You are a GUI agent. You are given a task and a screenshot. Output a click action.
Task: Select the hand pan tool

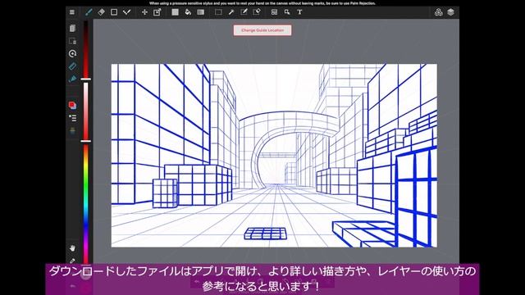(x=72, y=248)
